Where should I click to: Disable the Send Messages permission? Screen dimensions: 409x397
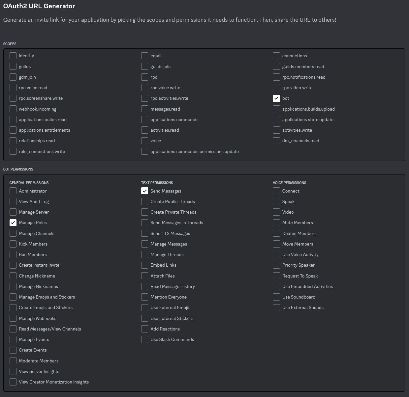[144, 191]
